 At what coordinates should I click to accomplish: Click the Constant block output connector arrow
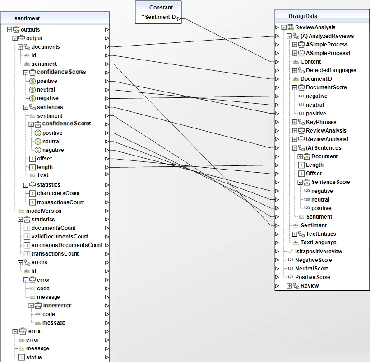pos(179,19)
